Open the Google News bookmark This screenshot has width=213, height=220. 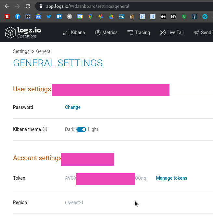pyautogui.click(x=38, y=17)
